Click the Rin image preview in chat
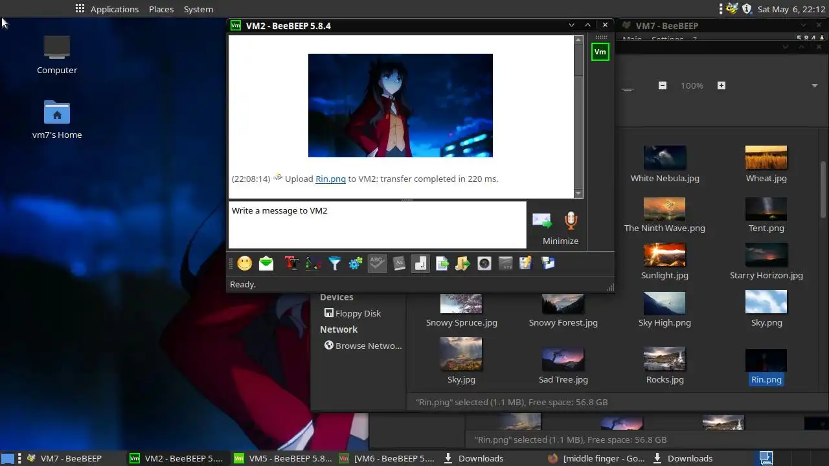 tap(400, 105)
